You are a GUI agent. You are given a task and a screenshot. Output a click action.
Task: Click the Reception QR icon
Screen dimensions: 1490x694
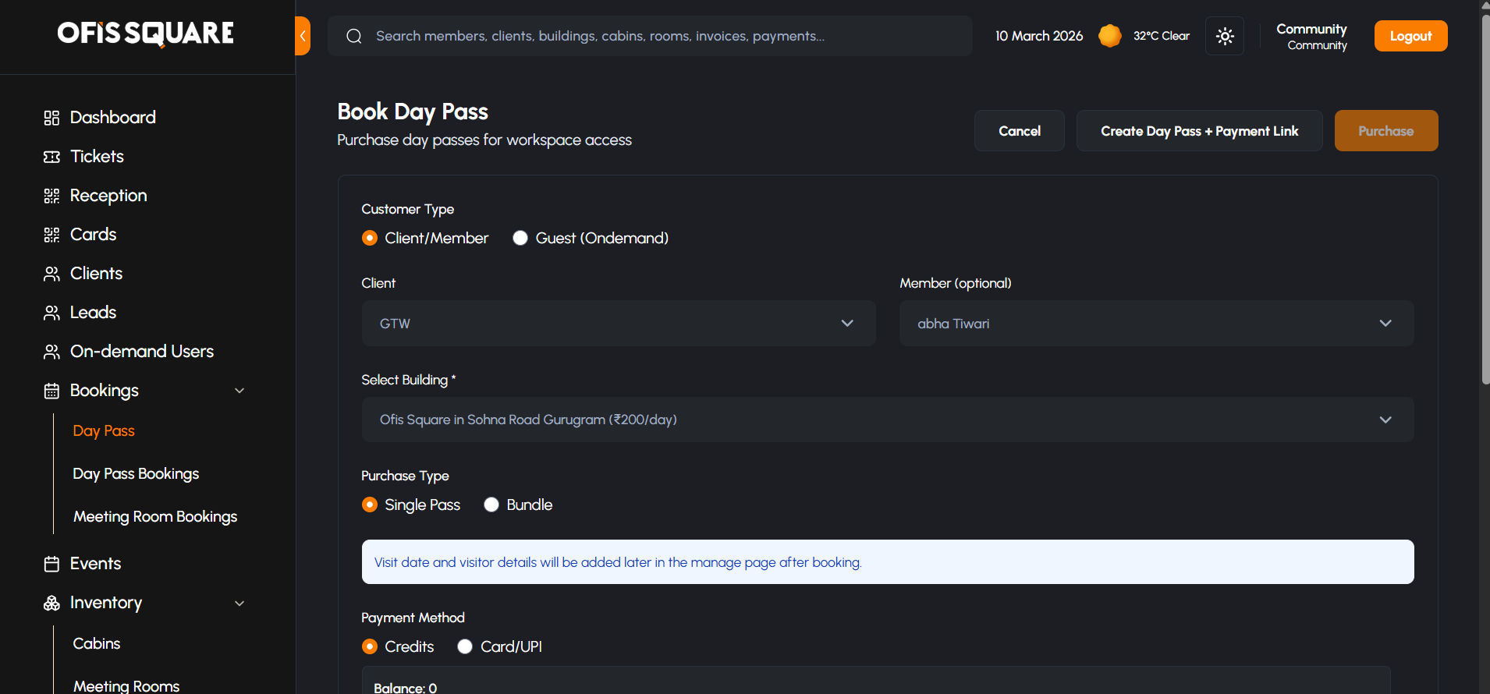pyautogui.click(x=51, y=196)
